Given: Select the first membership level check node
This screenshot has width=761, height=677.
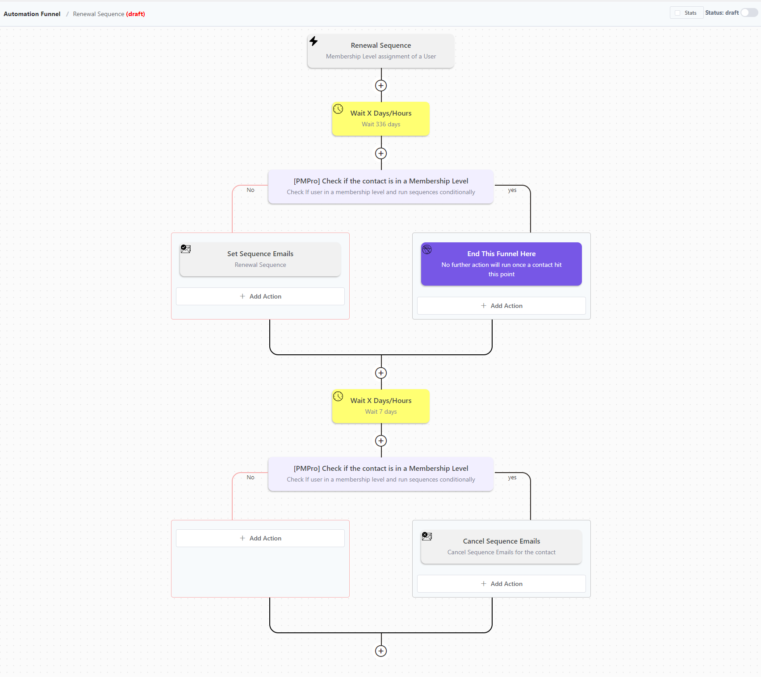Looking at the screenshot, I should point(380,186).
